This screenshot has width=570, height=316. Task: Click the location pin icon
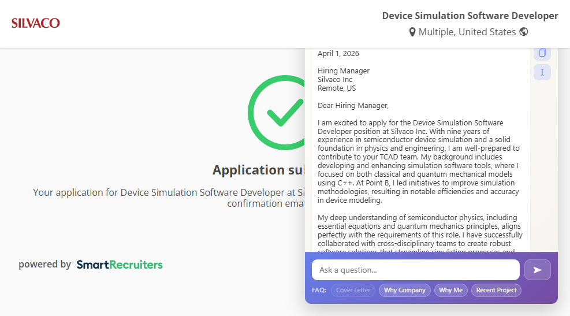point(412,32)
